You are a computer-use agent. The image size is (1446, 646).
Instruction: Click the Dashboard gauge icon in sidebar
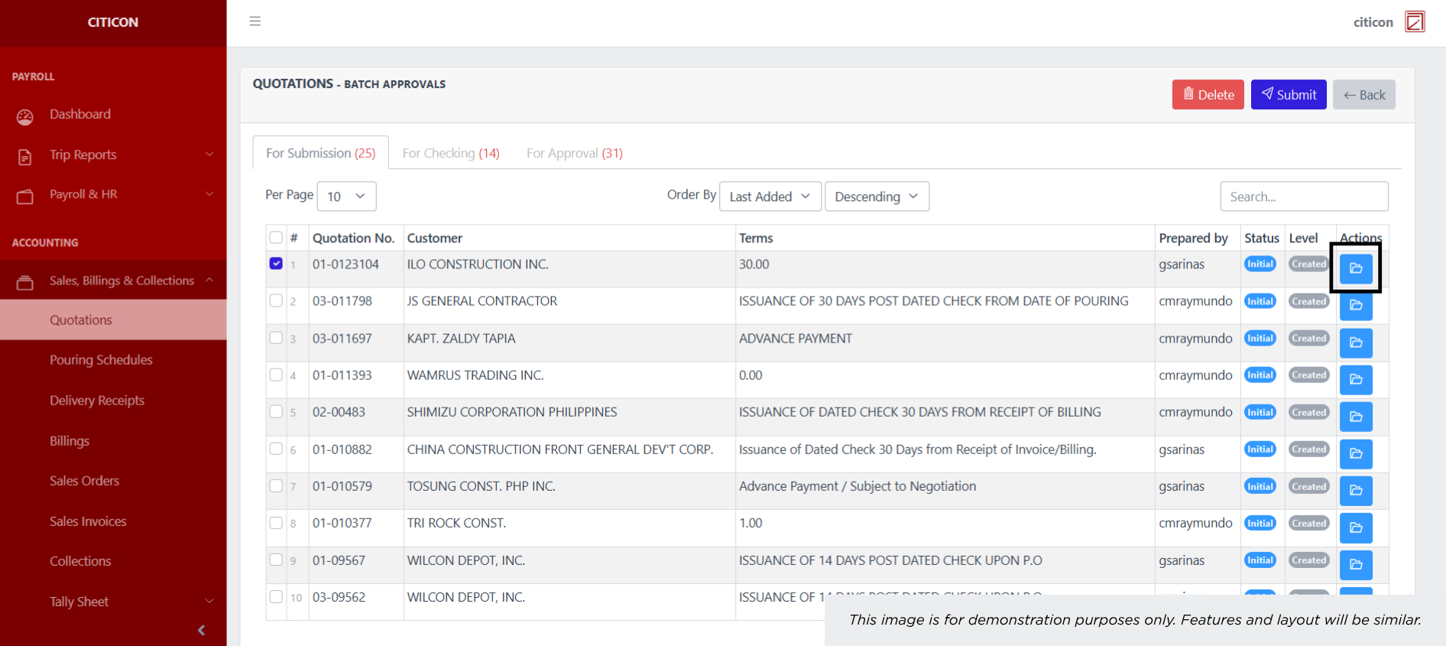click(x=25, y=116)
